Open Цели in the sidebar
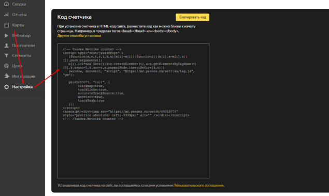Screen dimensions: 329x196 click(x=17, y=66)
